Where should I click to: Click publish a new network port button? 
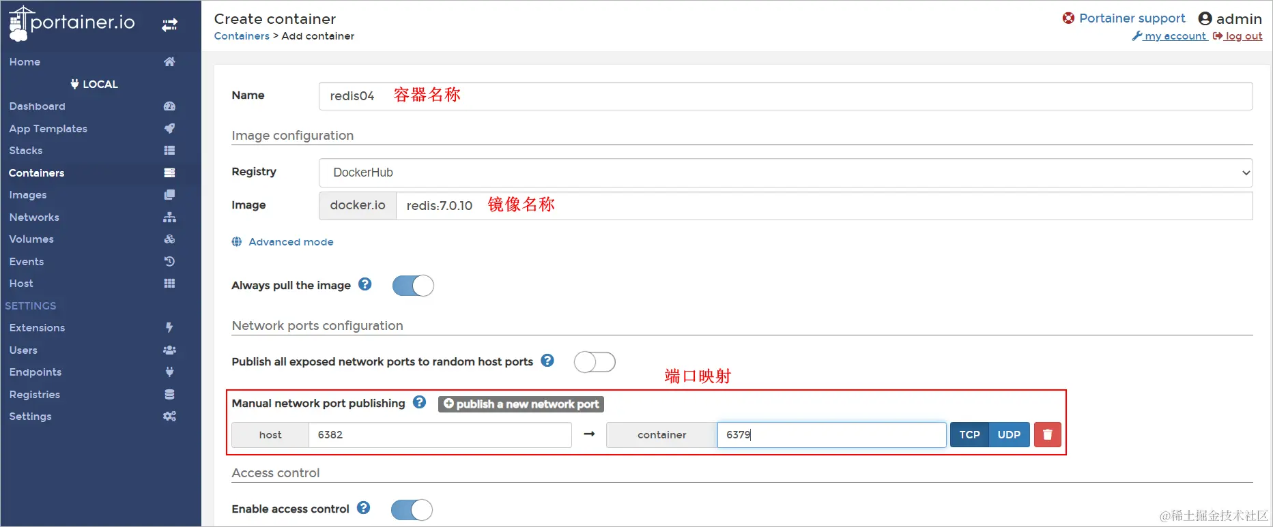521,404
